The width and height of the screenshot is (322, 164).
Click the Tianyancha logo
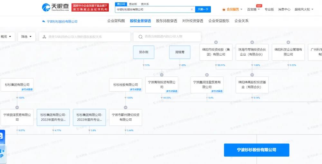point(55,7)
